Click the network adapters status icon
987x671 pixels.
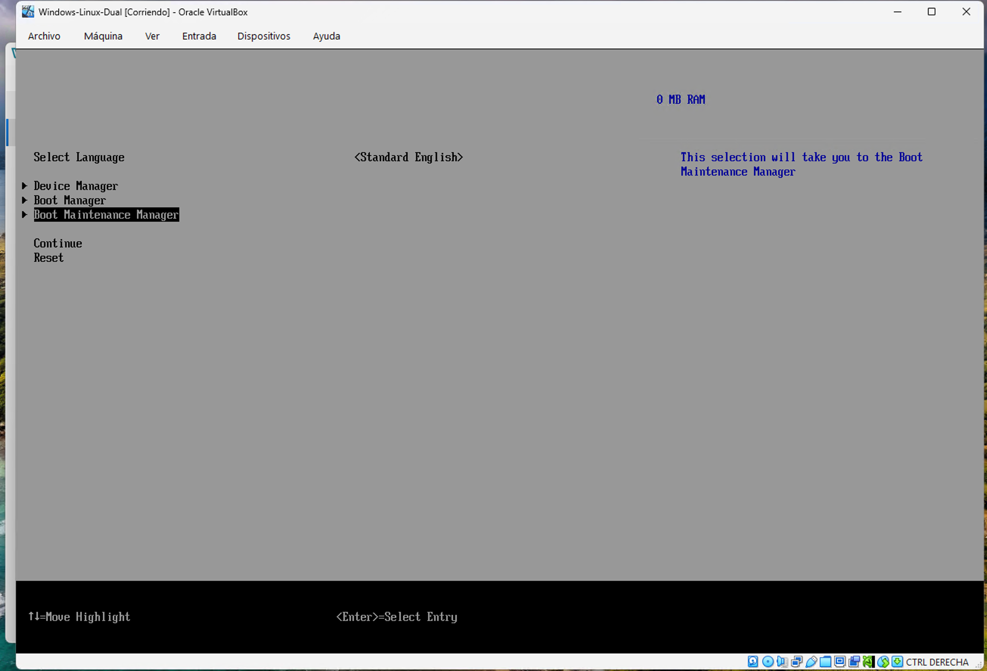[796, 662]
